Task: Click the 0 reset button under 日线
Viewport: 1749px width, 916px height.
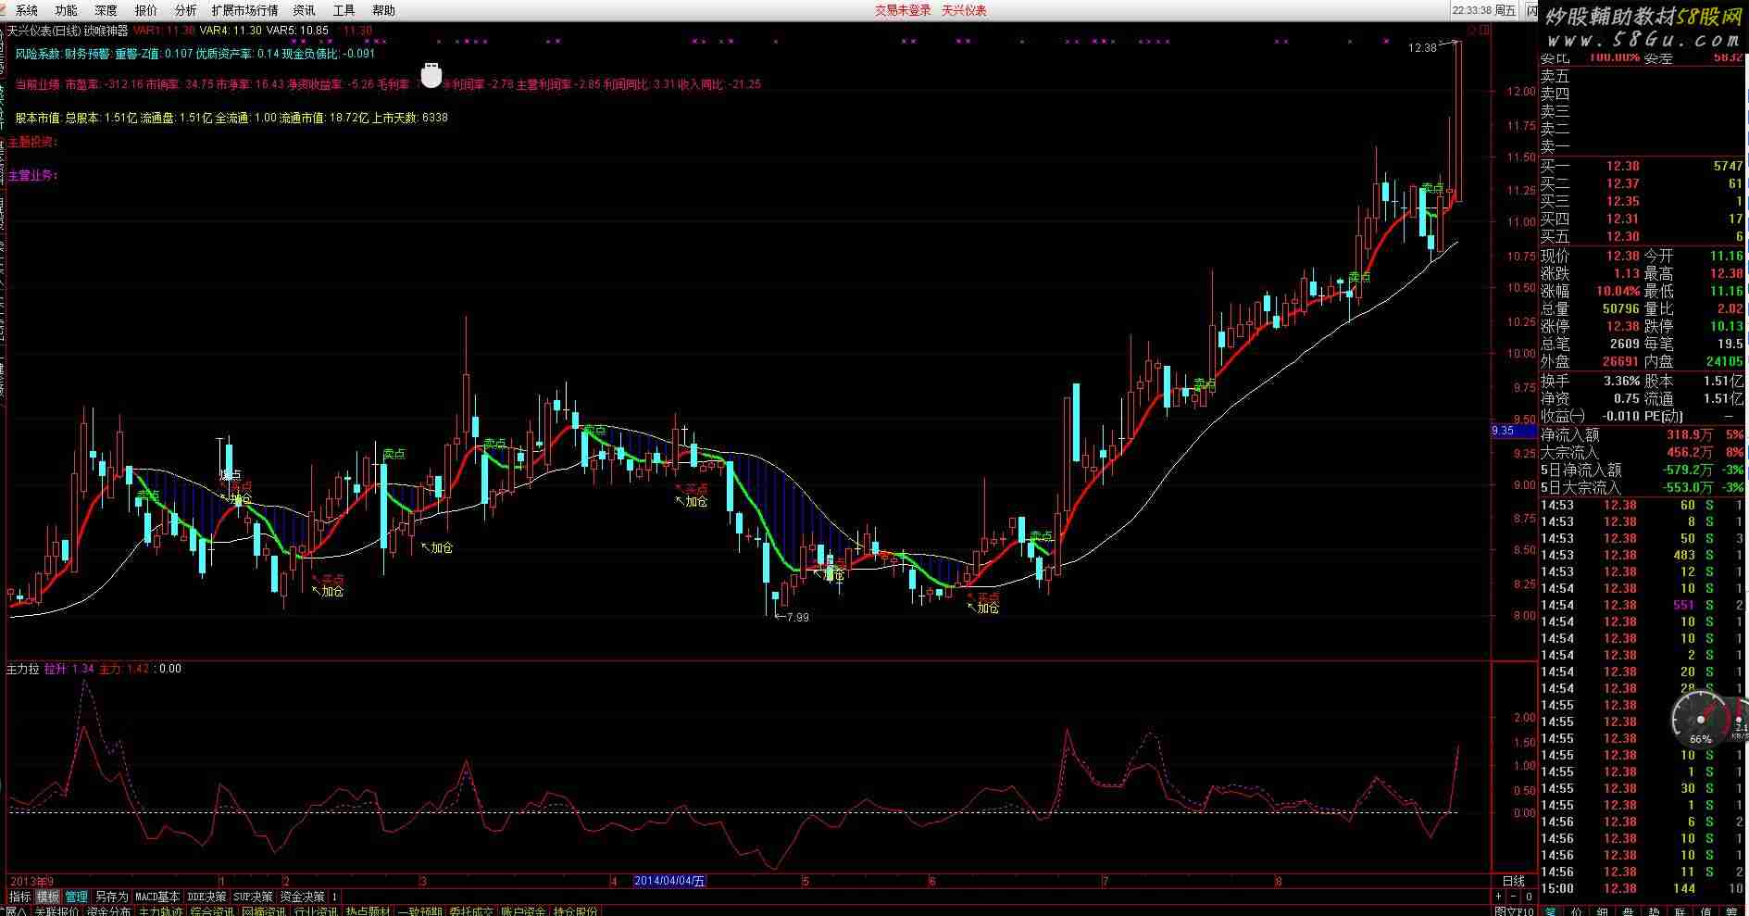Action: [1529, 897]
